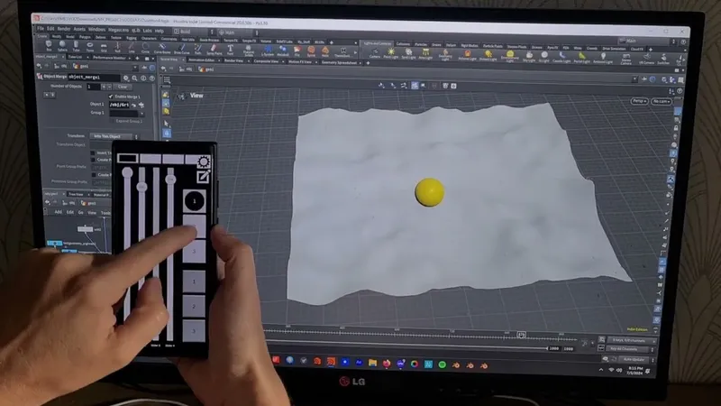
Task: Click the object_merge1 node name field
Action: click(95, 78)
